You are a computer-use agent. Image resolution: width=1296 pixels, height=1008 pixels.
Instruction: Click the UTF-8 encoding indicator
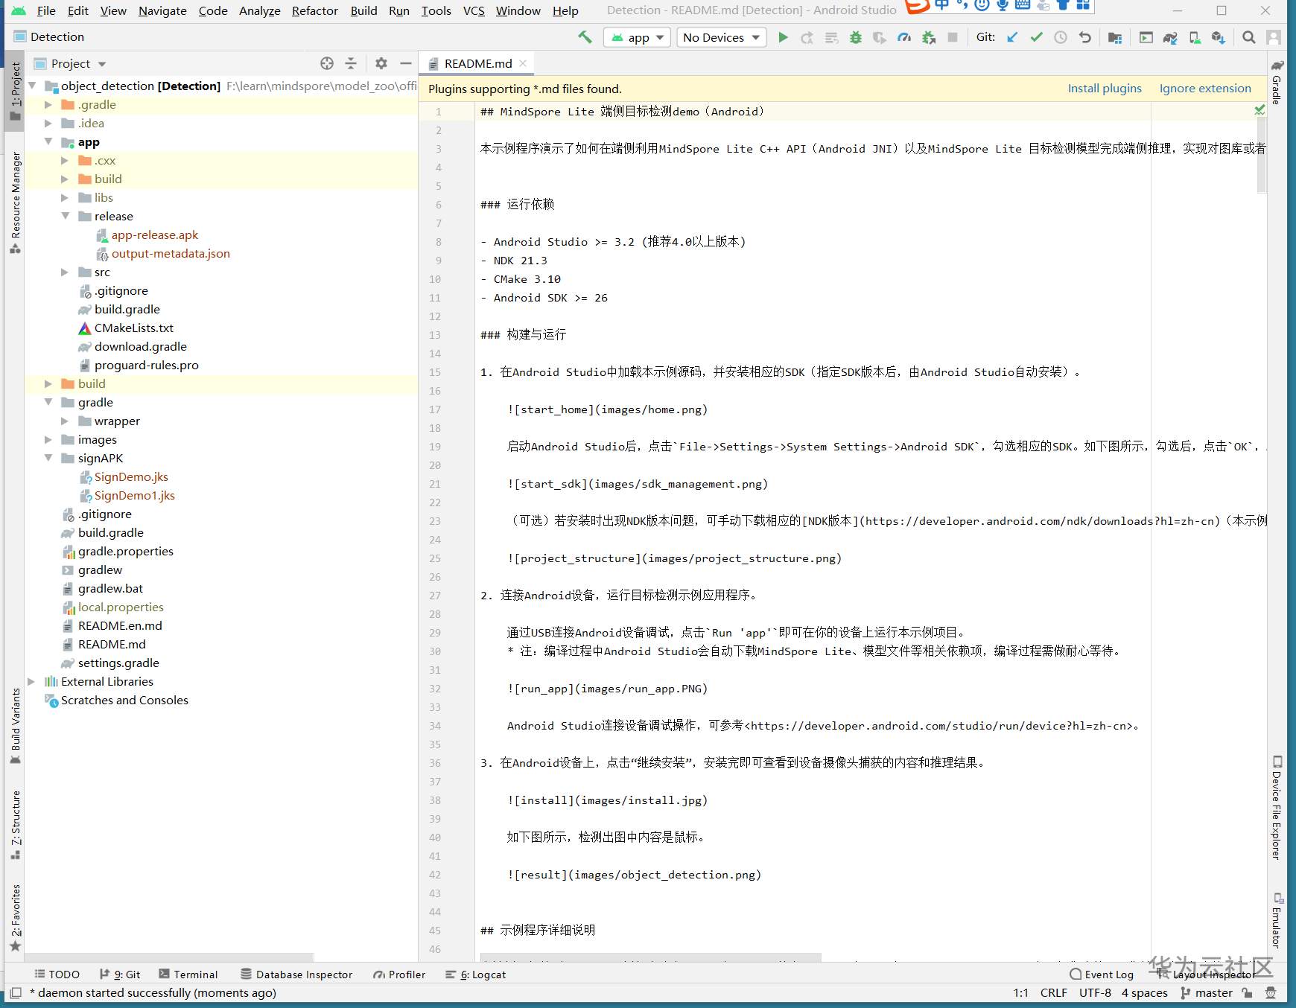click(1095, 992)
